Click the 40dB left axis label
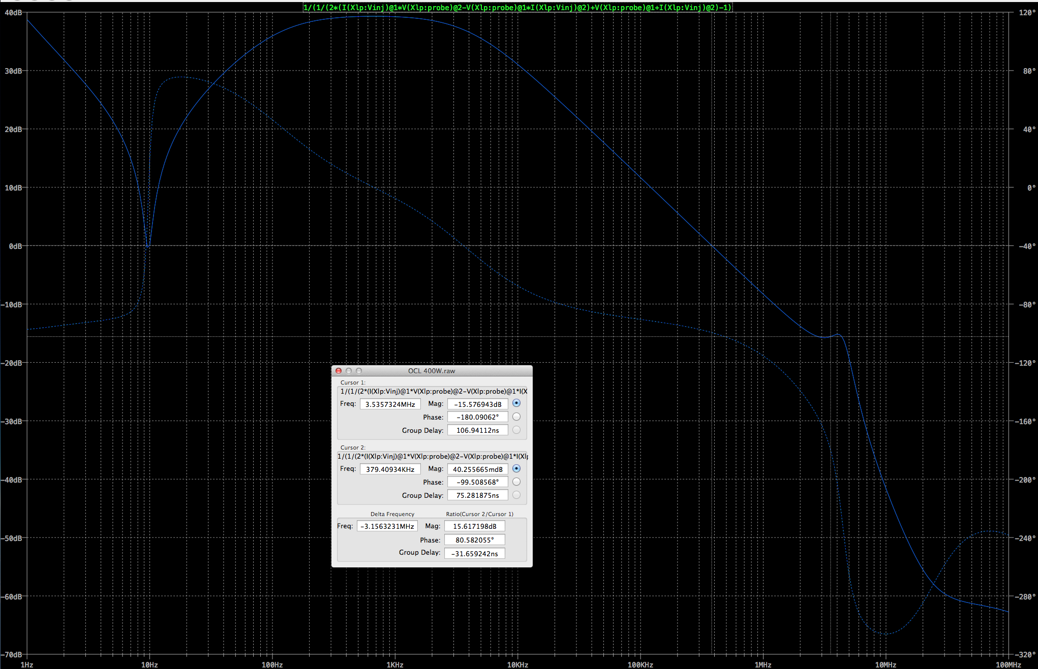1038x669 pixels. tap(13, 13)
